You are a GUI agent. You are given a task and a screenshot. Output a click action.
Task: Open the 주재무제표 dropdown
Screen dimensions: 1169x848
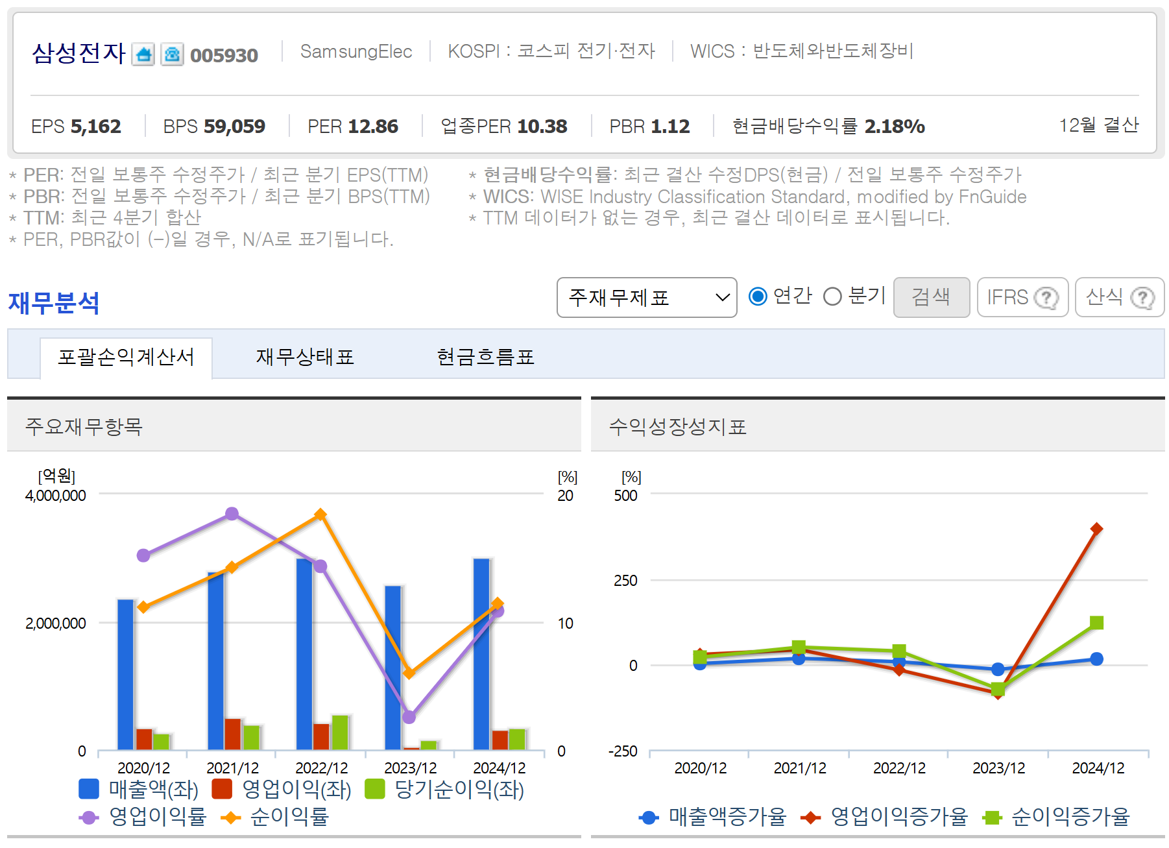tap(647, 298)
